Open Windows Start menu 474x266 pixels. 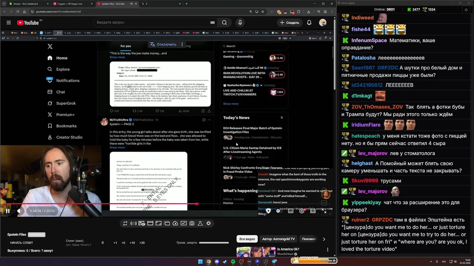coord(200,262)
